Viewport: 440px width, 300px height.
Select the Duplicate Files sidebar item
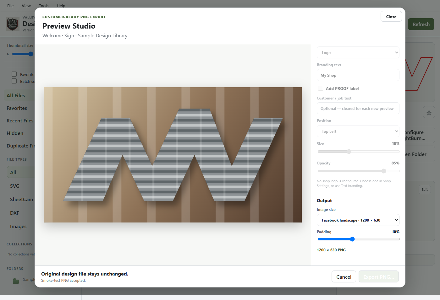click(x=19, y=146)
